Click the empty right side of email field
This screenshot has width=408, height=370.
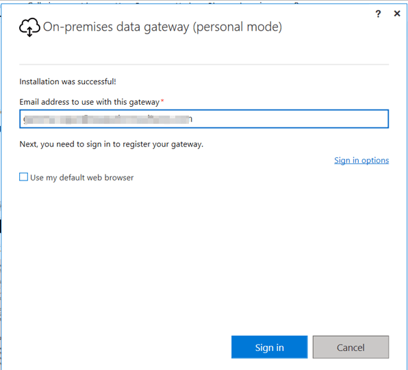pyautogui.click(x=289, y=119)
